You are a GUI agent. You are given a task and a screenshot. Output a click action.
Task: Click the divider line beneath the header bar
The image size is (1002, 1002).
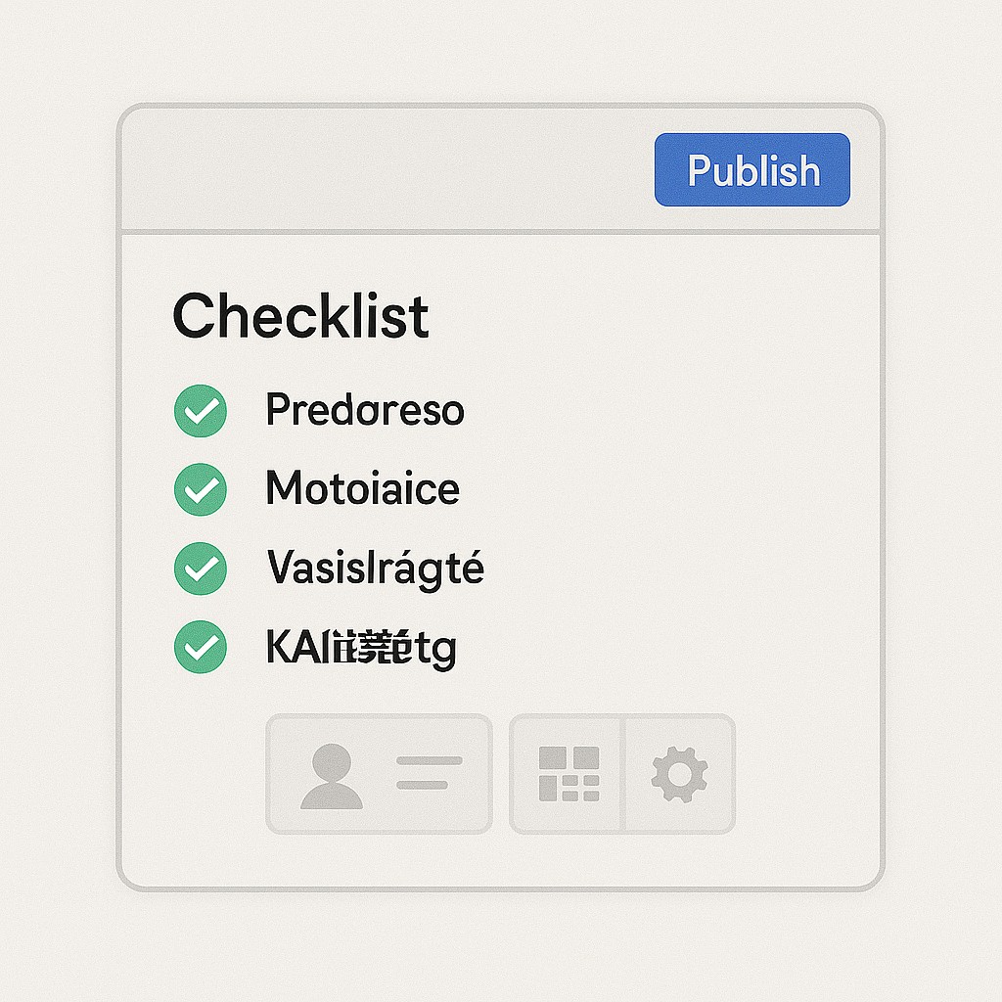[499, 233]
